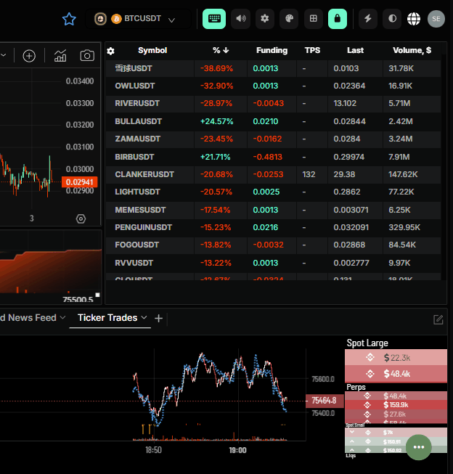Click the lightning bolt icon
The image size is (453, 474).
(369, 19)
